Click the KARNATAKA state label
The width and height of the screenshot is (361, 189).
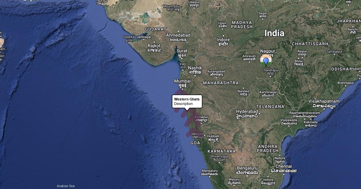pyautogui.click(x=222, y=151)
